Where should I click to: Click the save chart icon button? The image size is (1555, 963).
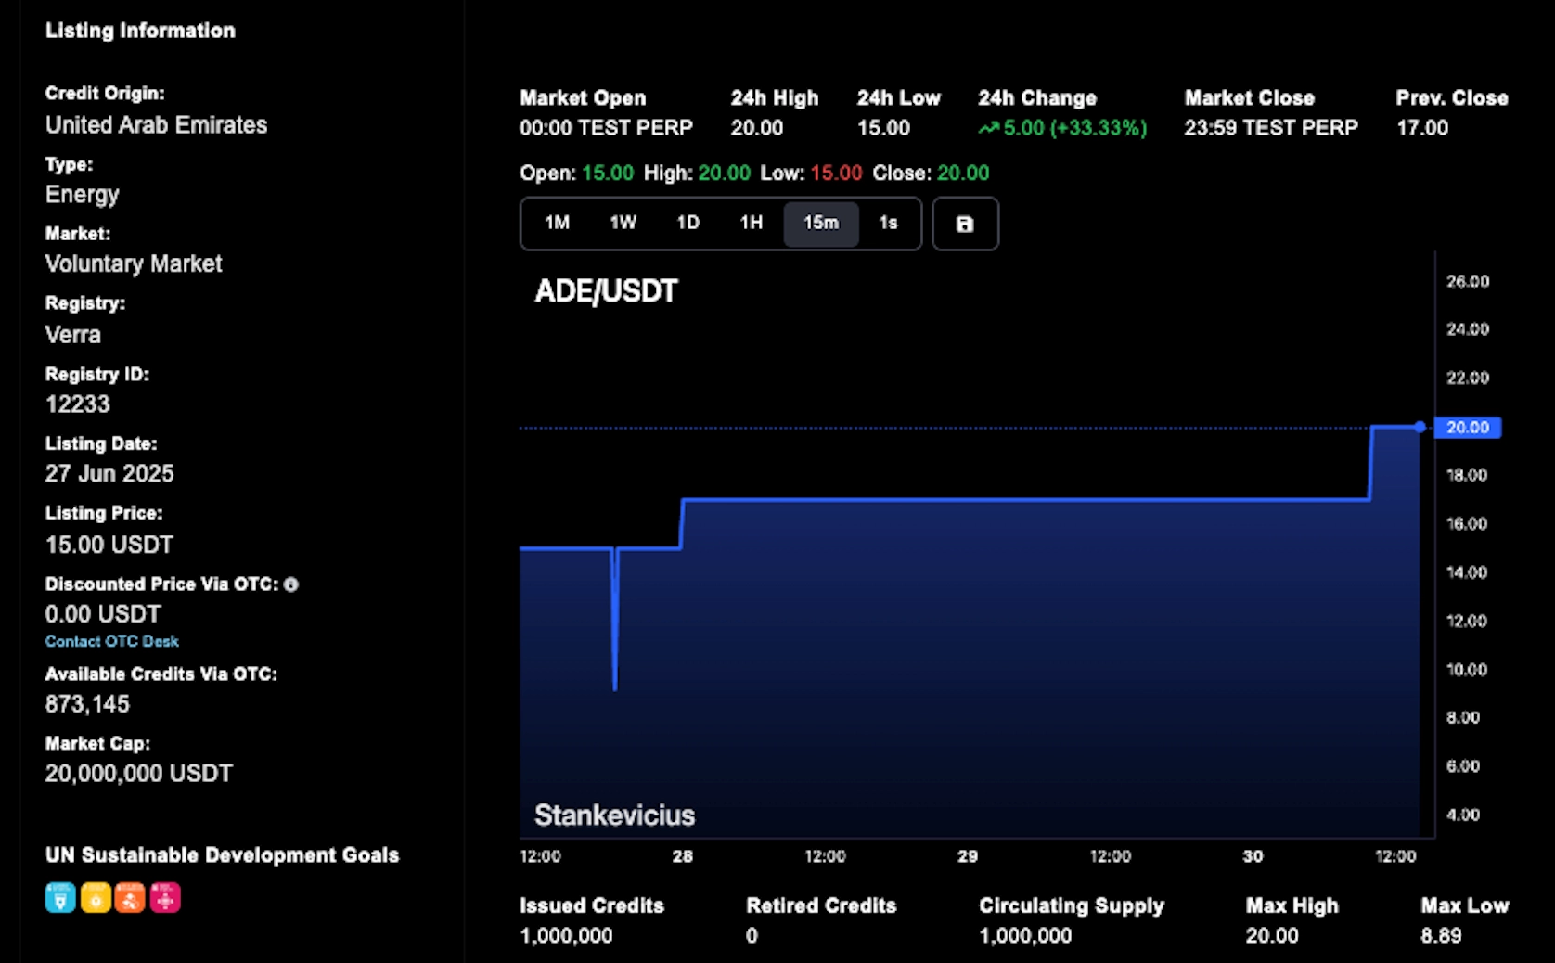(x=965, y=224)
